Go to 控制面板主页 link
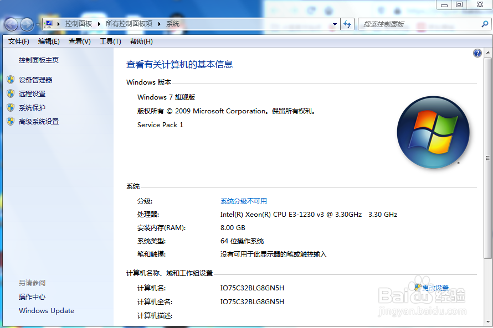493x328 pixels. click(x=39, y=60)
